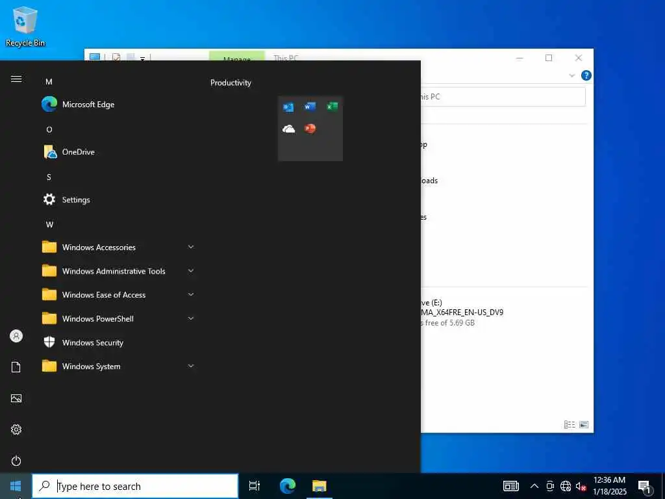The height and width of the screenshot is (499, 665).
Task: Expand the Windows Ease of Access folder
Action: [x=118, y=294]
